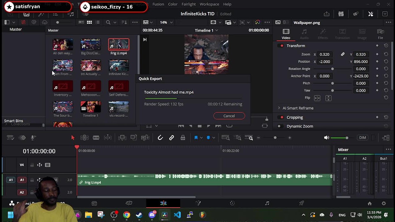Open Steam from the taskbar
395x222 pixels.
pos(139,215)
